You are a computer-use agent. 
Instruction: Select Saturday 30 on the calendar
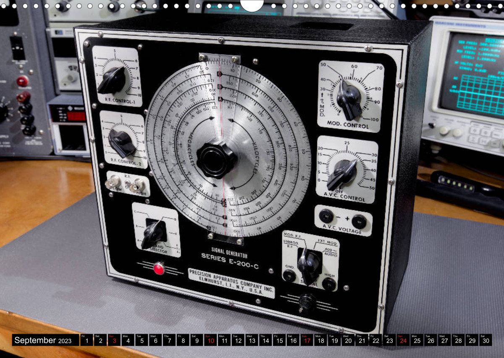pos(486,340)
